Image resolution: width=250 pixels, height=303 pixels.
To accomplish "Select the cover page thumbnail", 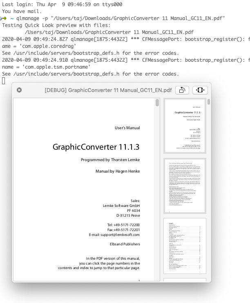I will pyautogui.click(x=185, y=126).
